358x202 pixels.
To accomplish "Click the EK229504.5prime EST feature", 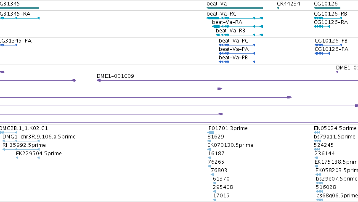I will [x=28, y=158].
